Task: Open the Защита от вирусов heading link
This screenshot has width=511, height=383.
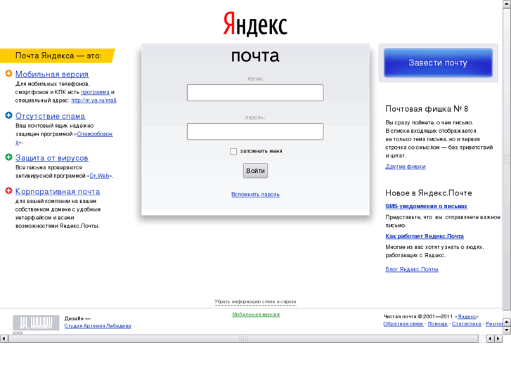Action: click(52, 157)
